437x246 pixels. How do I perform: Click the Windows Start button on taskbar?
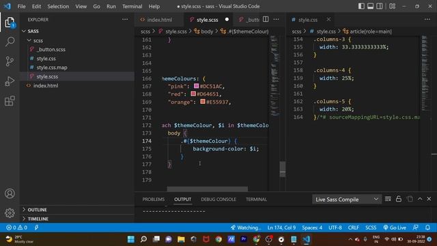[x=130, y=239]
